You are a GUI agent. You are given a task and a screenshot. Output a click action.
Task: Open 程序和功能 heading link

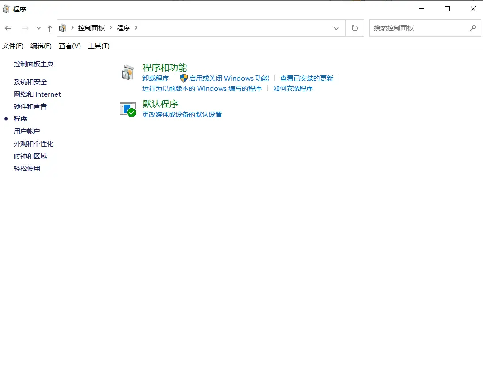(x=165, y=68)
